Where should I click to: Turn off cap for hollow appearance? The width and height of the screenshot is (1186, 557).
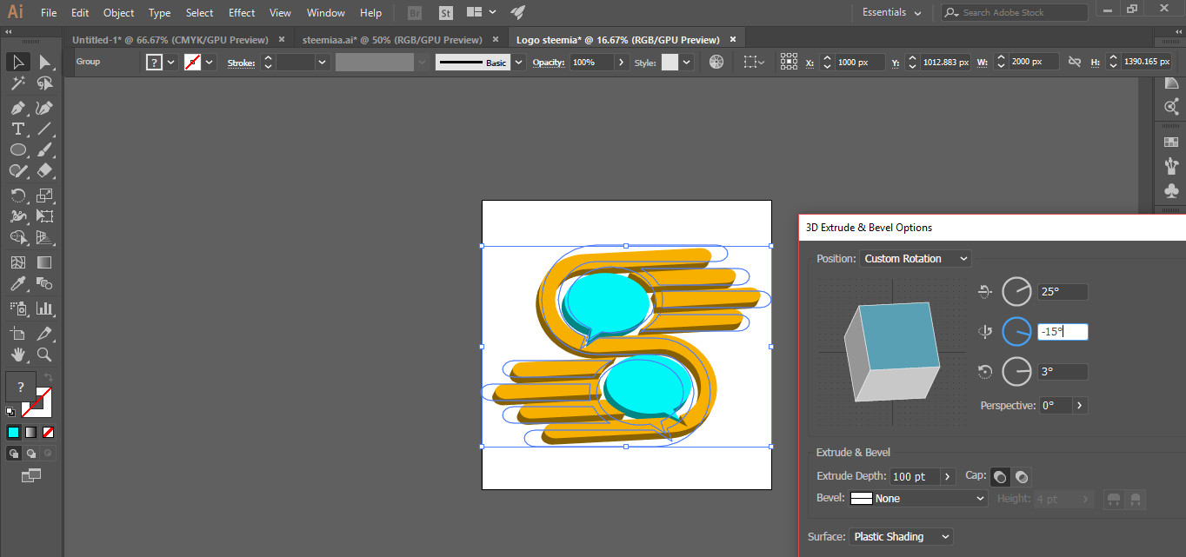coord(1022,476)
